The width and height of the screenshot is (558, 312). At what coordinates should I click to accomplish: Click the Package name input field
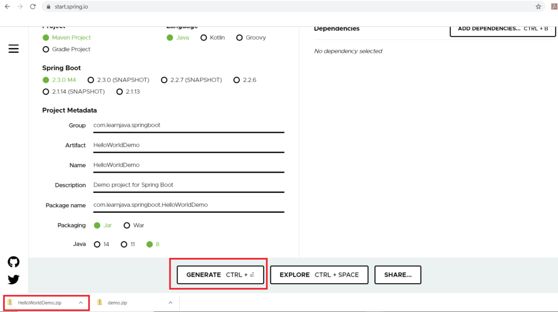coord(189,205)
